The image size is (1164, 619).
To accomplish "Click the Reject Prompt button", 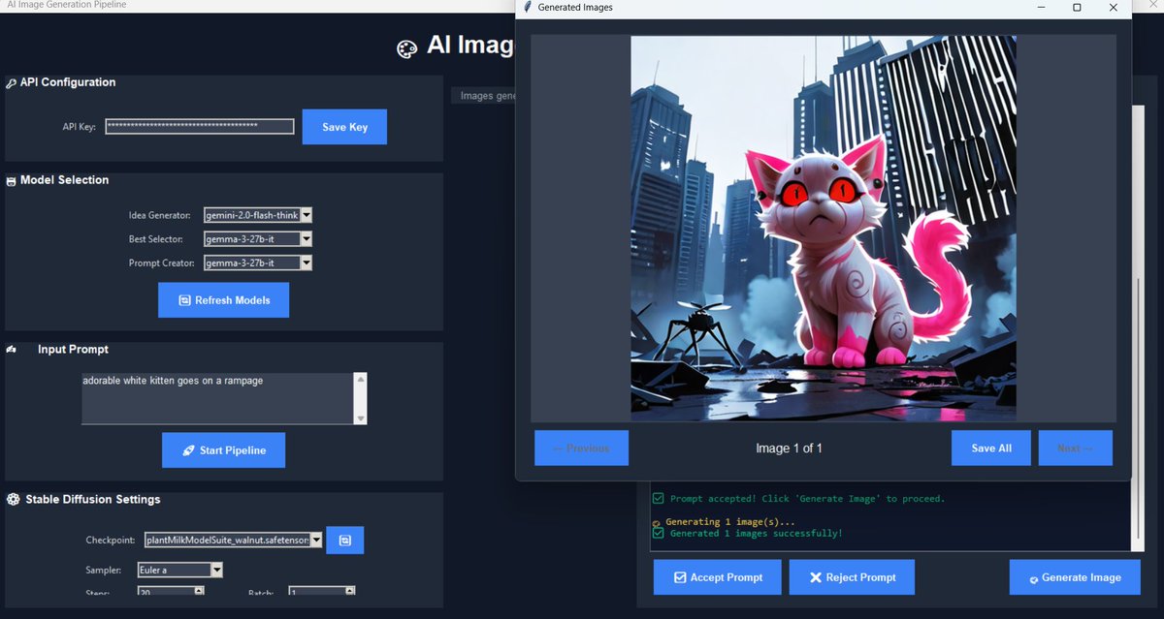I will pyautogui.click(x=852, y=577).
